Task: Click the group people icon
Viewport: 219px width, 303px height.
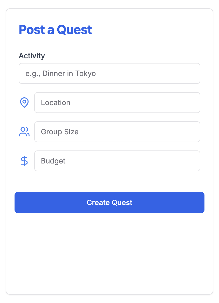Action: pyautogui.click(x=24, y=132)
